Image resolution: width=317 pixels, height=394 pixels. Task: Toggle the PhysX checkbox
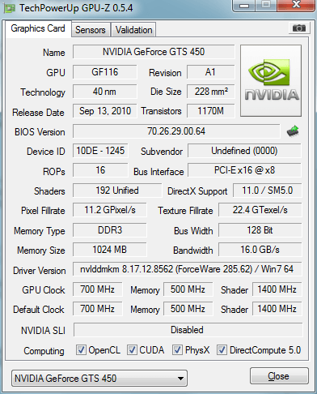(177, 350)
